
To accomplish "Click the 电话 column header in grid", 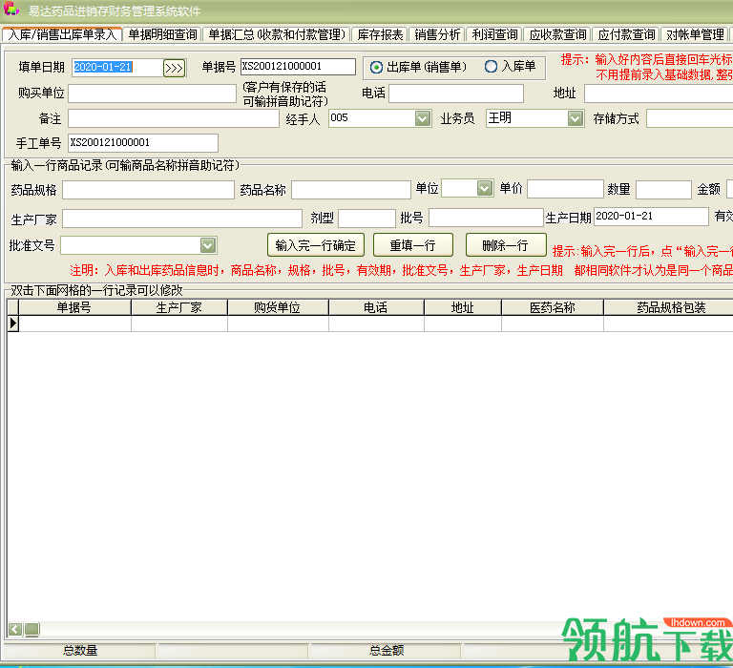I will [x=376, y=307].
